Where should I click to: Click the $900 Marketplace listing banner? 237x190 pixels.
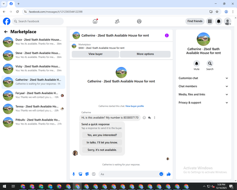coord(121,46)
